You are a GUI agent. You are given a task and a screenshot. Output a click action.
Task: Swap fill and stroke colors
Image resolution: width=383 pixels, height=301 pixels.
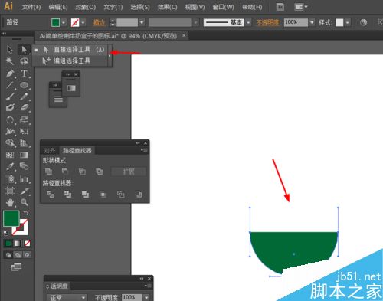[x=26, y=213]
